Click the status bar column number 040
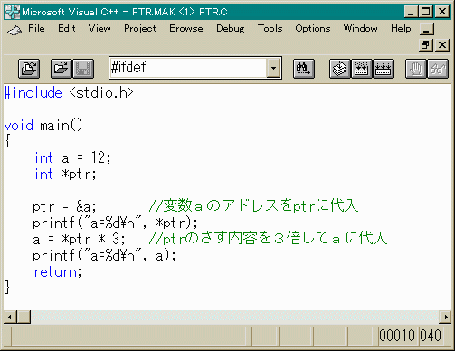The width and height of the screenshot is (455, 351). 431,336
